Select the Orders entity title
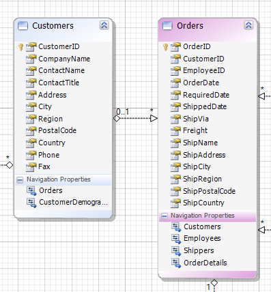This screenshot has width=271, height=292. [190, 26]
